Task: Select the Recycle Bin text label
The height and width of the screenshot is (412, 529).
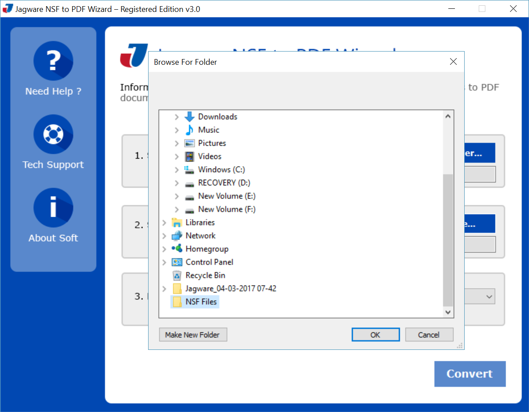Action: pyautogui.click(x=205, y=275)
